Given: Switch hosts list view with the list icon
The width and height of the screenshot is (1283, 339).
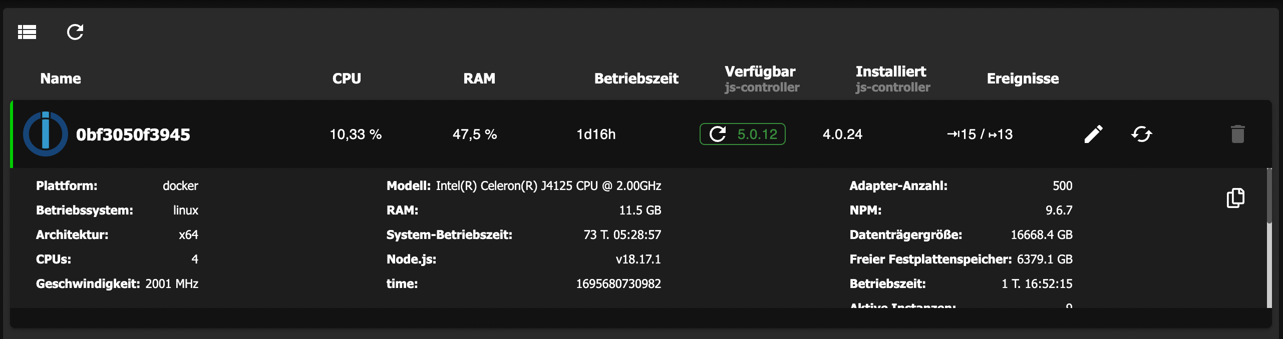Looking at the screenshot, I should pos(27,32).
